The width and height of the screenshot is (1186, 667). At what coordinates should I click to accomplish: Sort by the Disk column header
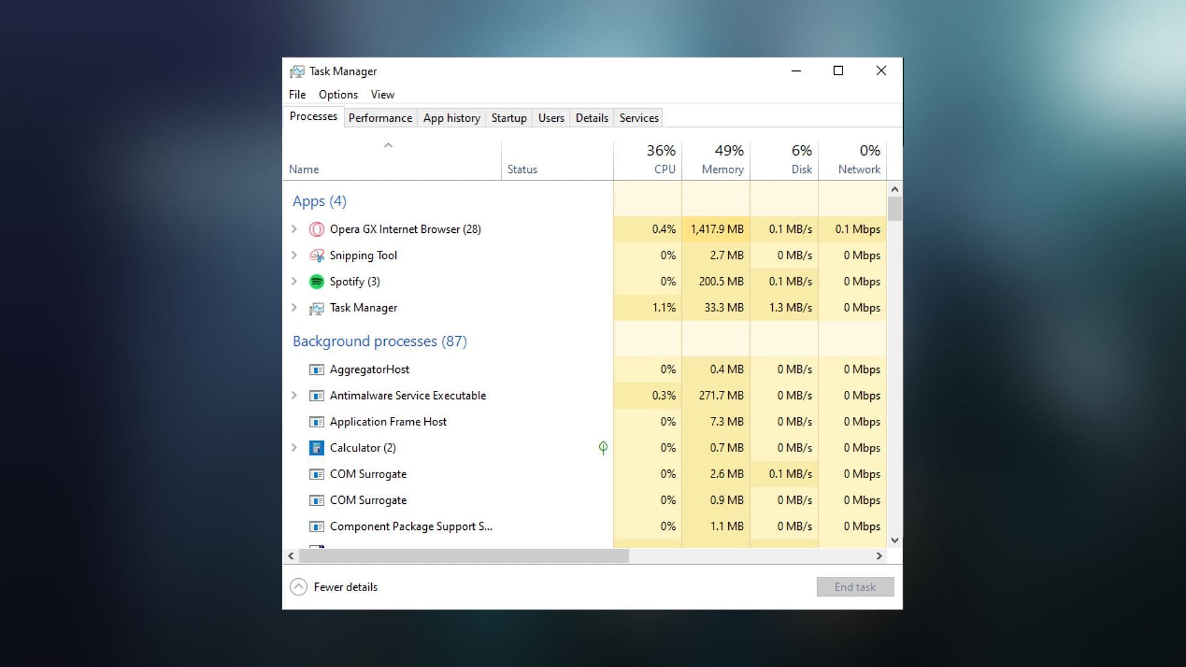pyautogui.click(x=784, y=161)
